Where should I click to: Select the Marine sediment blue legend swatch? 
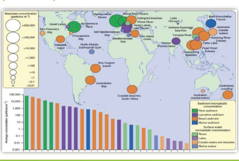[x=195, y=123]
